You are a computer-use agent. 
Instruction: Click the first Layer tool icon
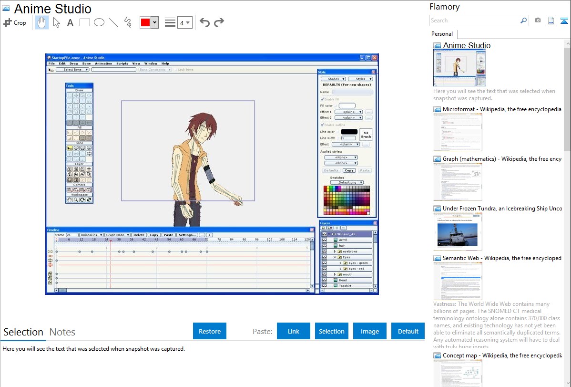[x=69, y=169]
